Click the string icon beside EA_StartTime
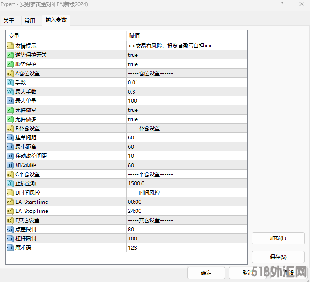 pyautogui.click(x=10, y=202)
